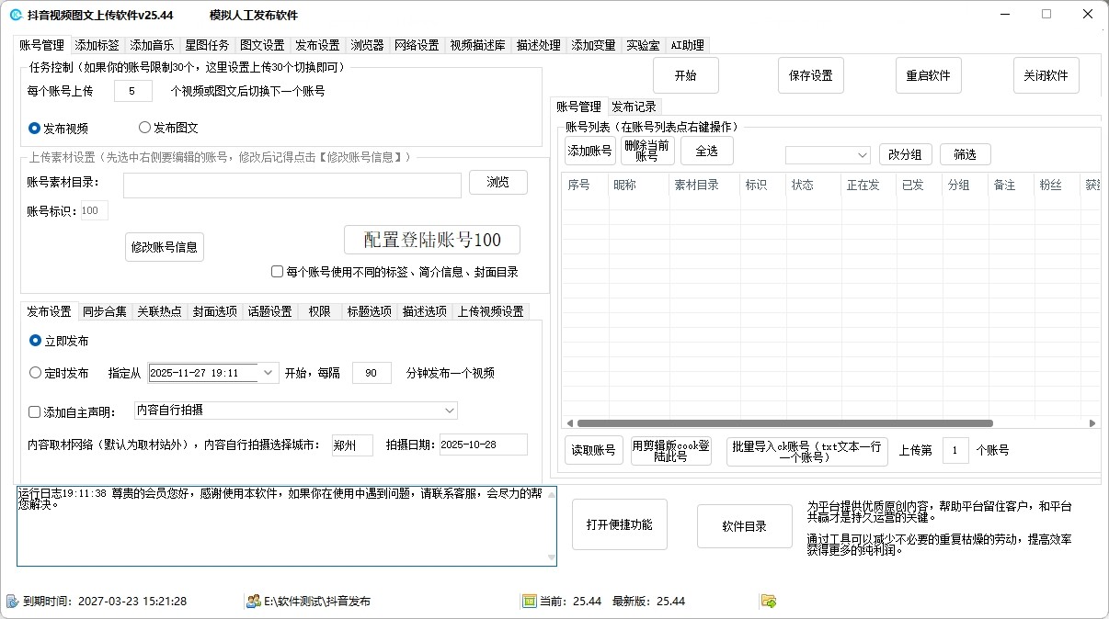Open 添加音乐 tab
This screenshot has height=619, width=1109.
(x=152, y=45)
